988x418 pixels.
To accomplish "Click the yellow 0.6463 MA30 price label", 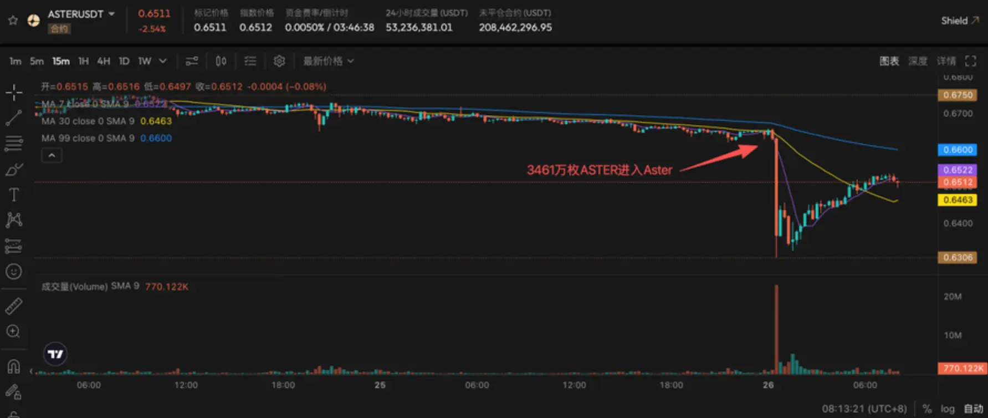I will pyautogui.click(x=958, y=200).
